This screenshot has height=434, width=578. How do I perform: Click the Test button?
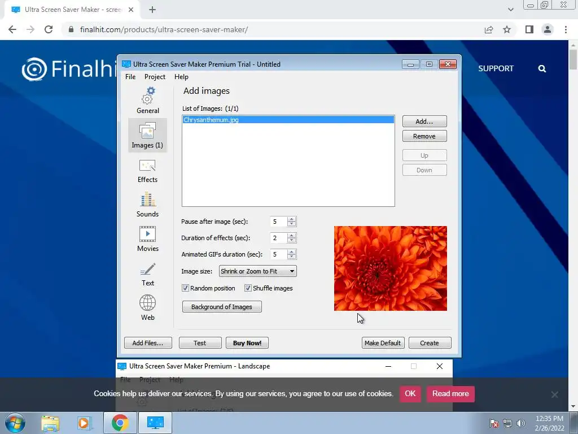tap(200, 343)
